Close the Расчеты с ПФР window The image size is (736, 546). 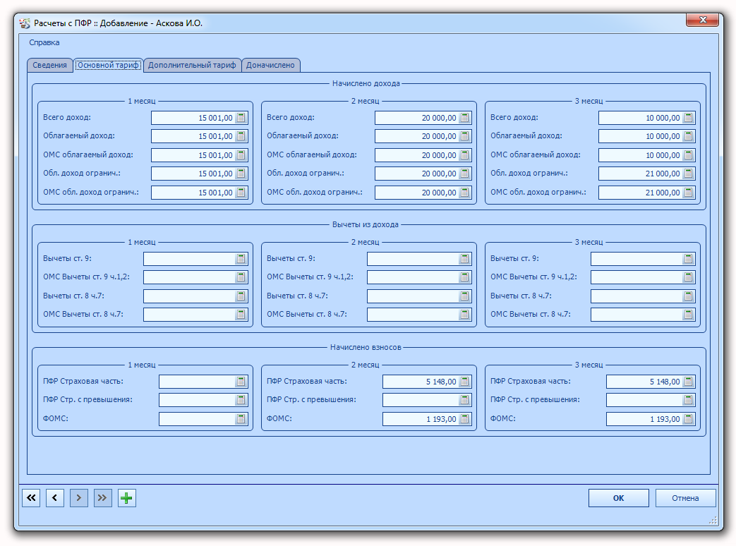tap(702, 20)
